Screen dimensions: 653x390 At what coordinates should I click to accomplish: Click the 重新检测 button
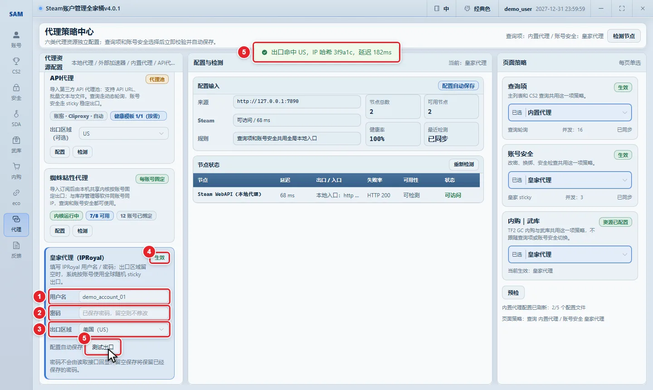[x=464, y=164]
